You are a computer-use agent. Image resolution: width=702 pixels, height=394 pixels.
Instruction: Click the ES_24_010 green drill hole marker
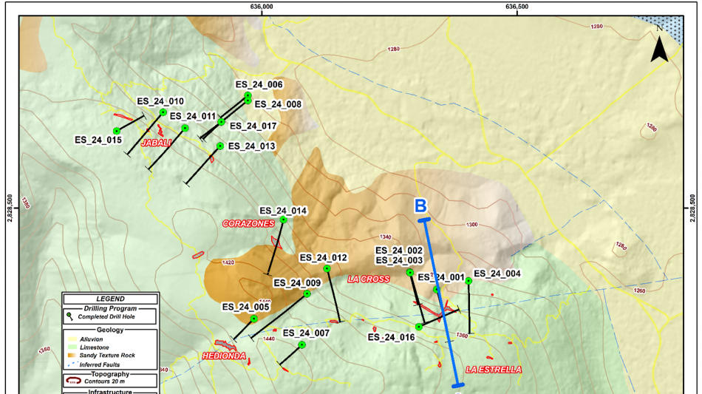pos(163,112)
